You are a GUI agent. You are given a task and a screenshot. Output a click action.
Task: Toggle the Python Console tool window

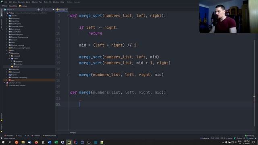(x=49, y=136)
